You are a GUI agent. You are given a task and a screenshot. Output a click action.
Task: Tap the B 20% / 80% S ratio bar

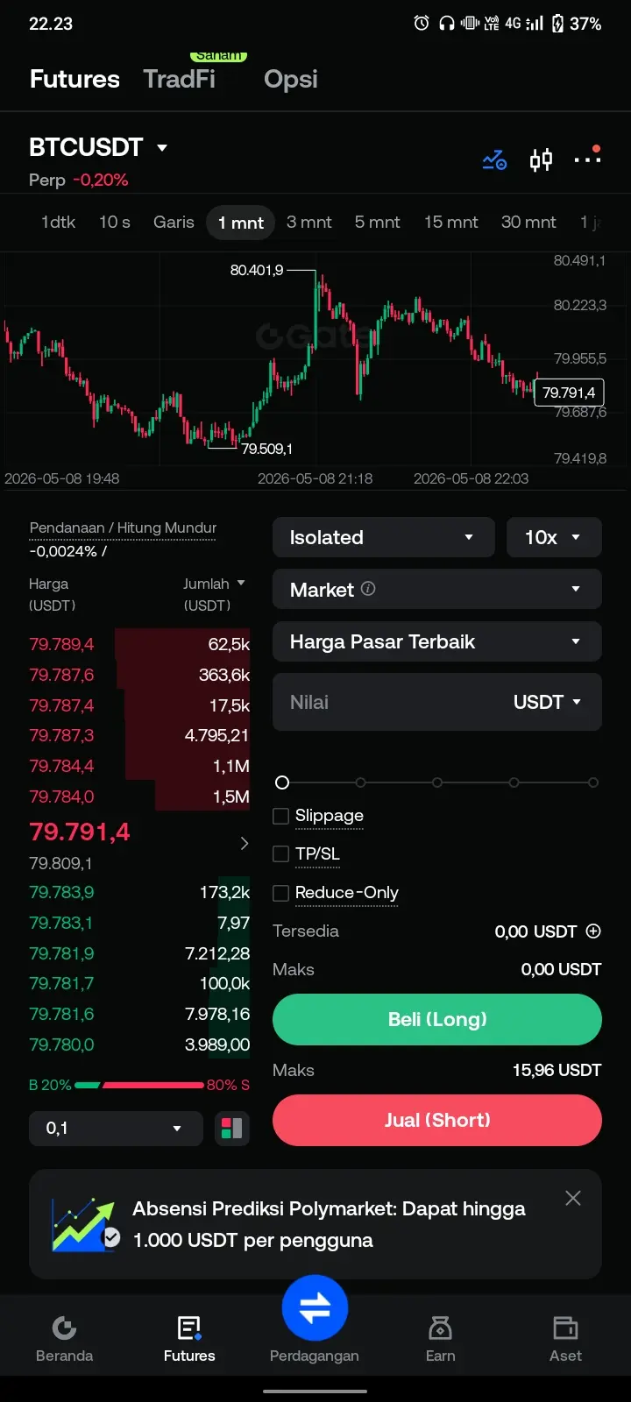[x=139, y=1085]
